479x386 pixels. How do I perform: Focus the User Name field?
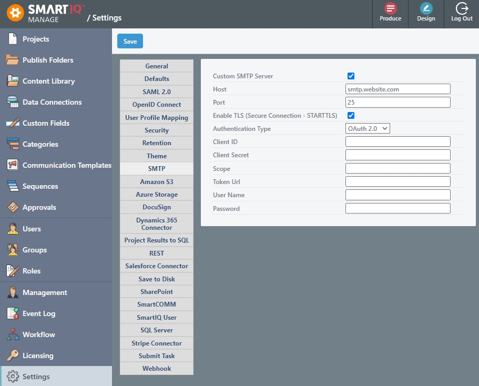pyautogui.click(x=398, y=195)
